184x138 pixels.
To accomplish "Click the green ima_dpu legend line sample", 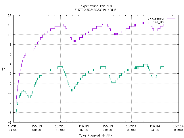I will (171, 22).
